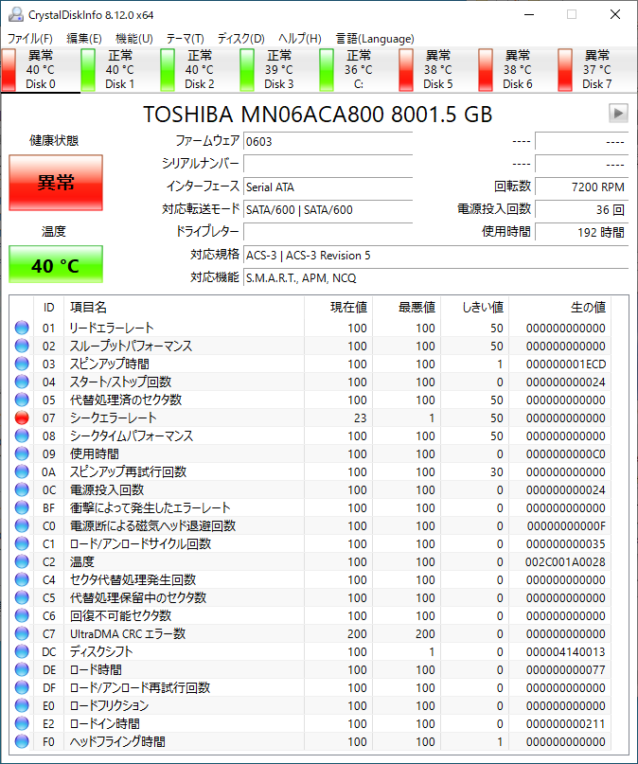Click the blue status orb for attribute C5
Image resolution: width=638 pixels, height=764 pixels.
[x=22, y=597]
